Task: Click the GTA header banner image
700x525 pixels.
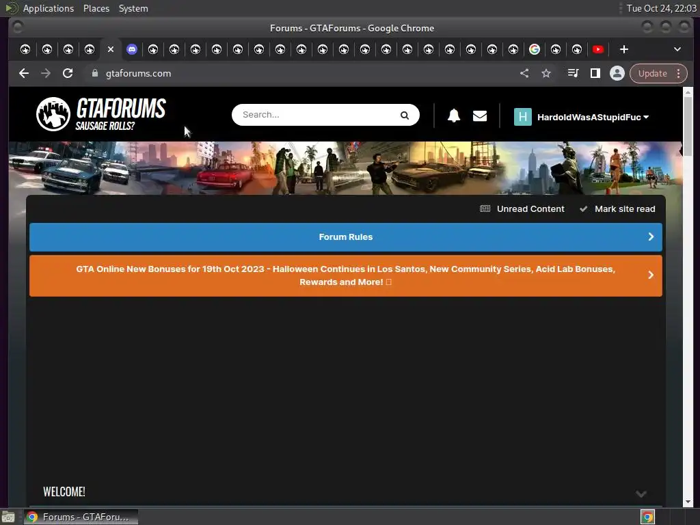Action: tap(345, 168)
